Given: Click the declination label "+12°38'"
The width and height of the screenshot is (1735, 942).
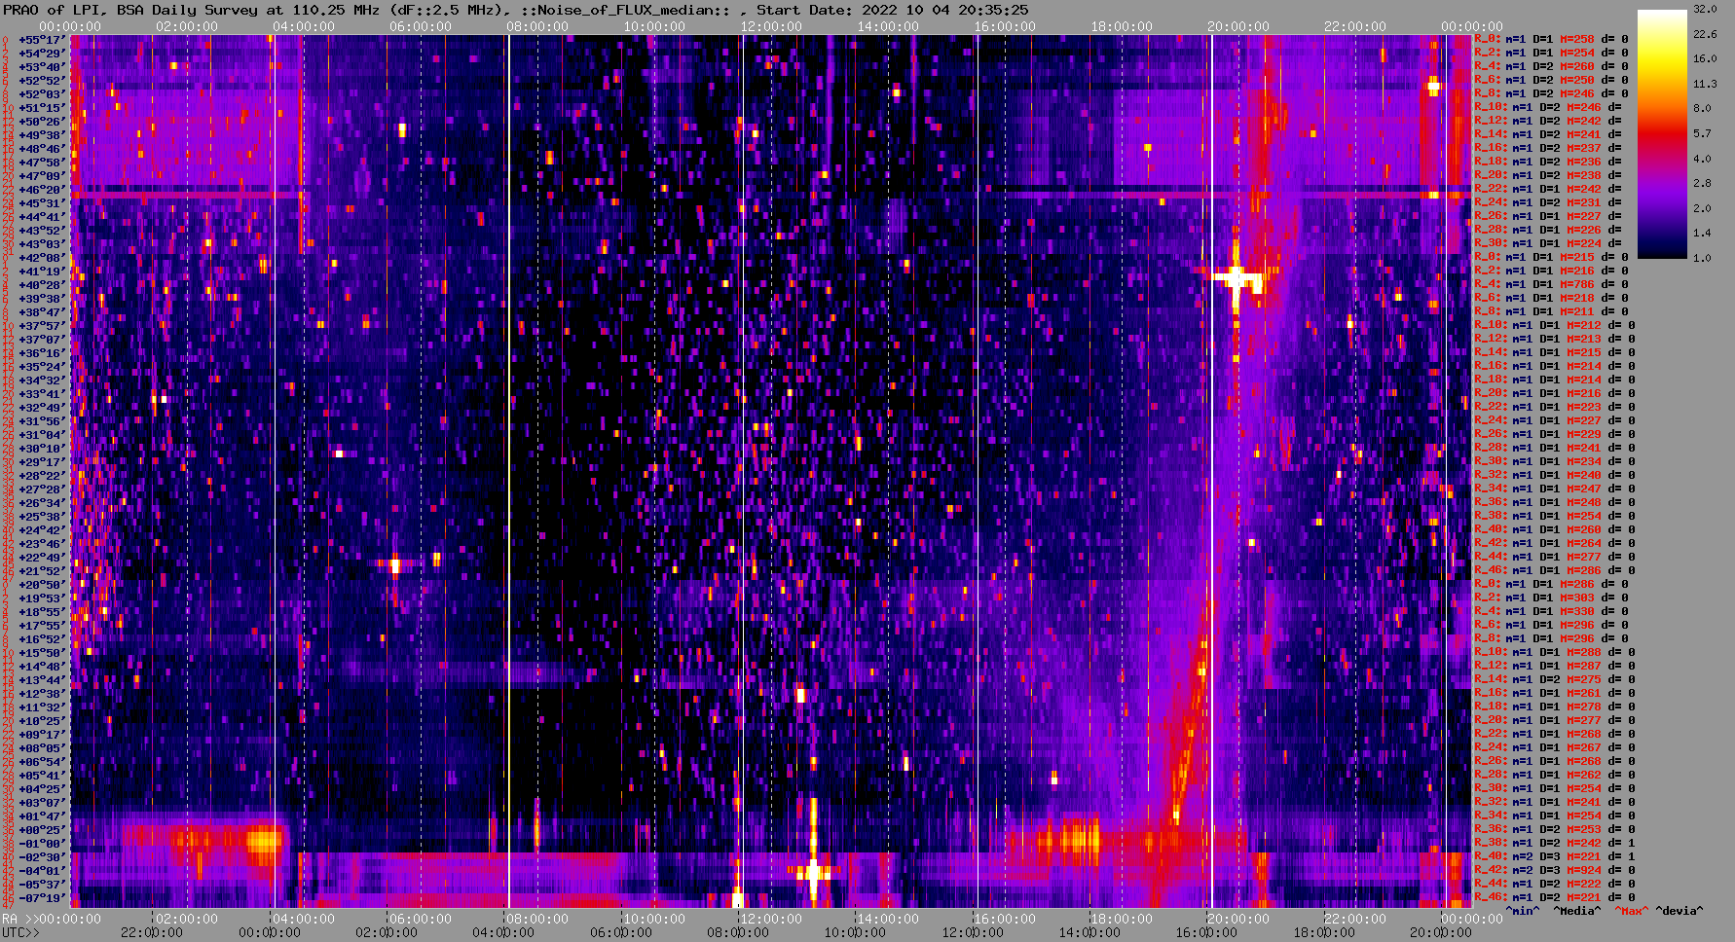Looking at the screenshot, I should point(41,694).
